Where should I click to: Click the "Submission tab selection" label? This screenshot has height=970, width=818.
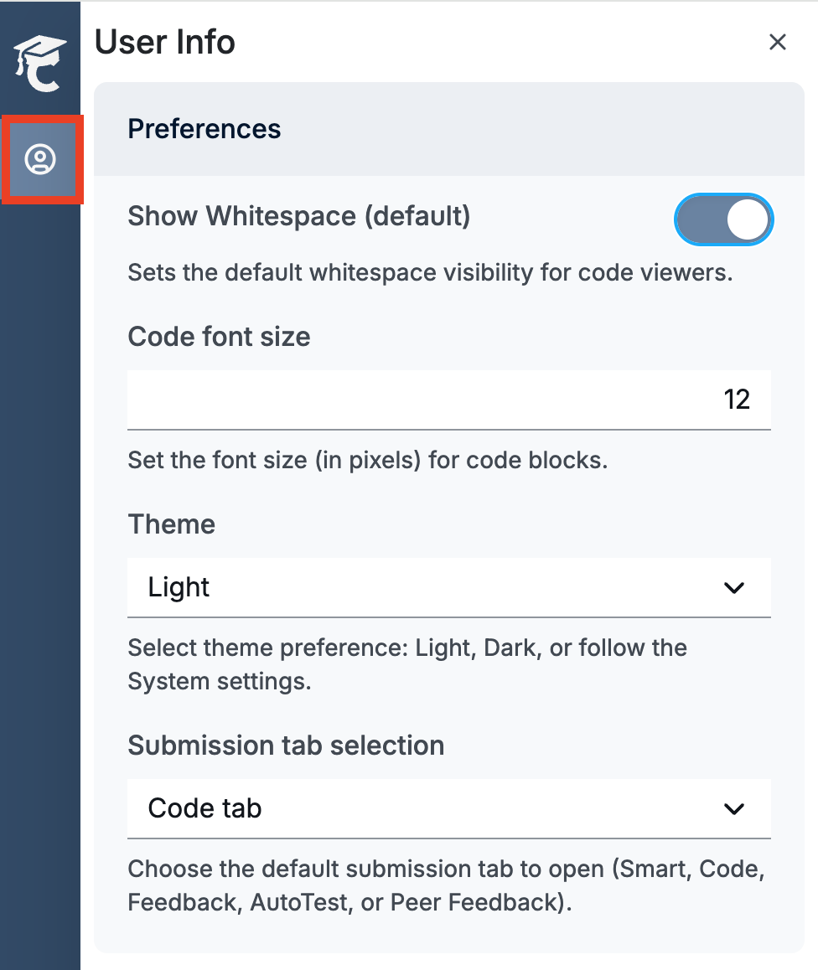coord(286,746)
